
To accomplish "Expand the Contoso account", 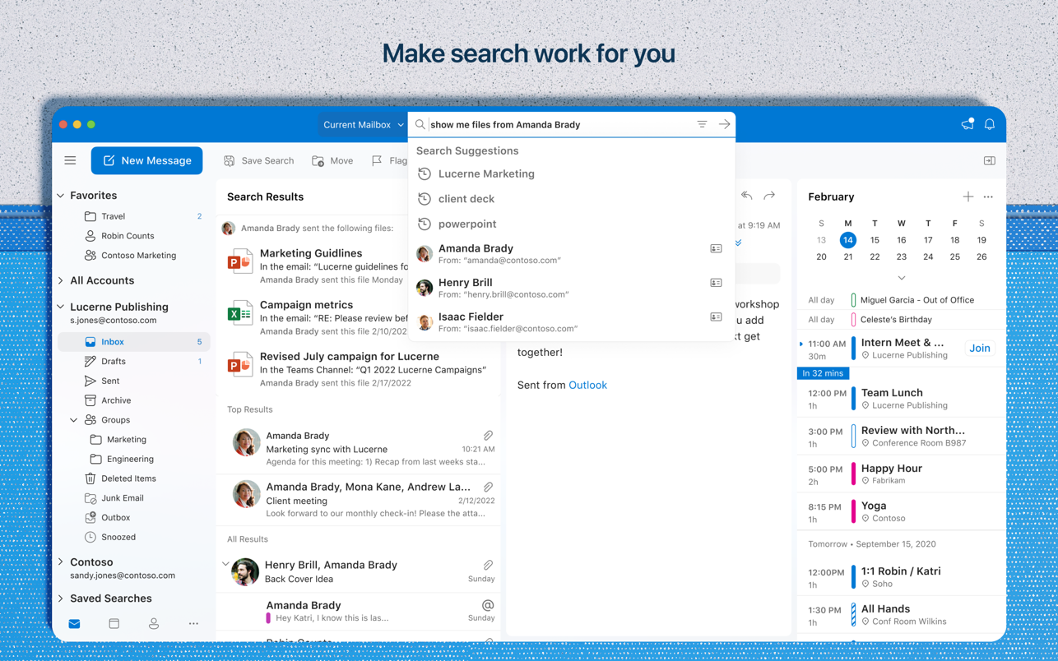I will [x=61, y=562].
